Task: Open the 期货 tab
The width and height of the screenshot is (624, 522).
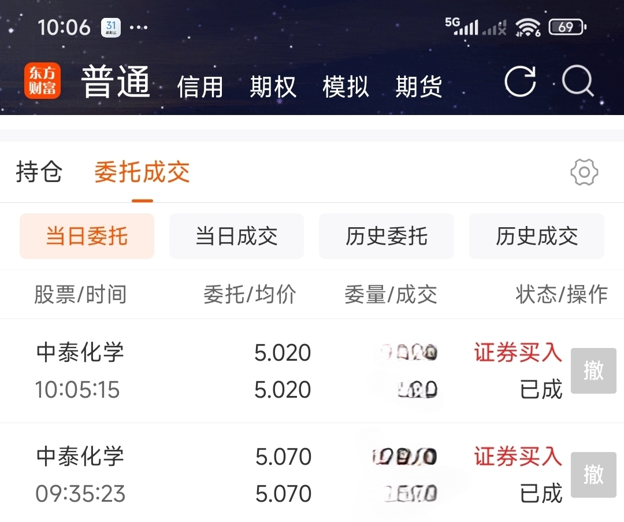Action: (418, 87)
